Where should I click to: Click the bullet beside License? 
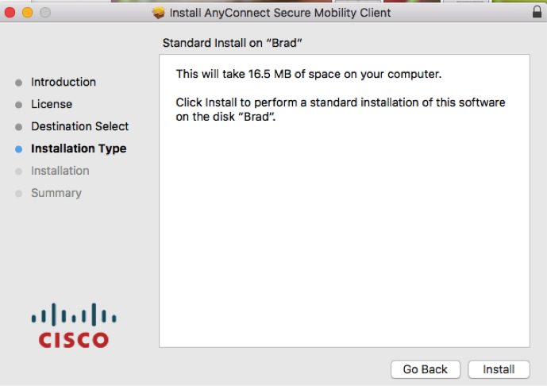click(19, 104)
